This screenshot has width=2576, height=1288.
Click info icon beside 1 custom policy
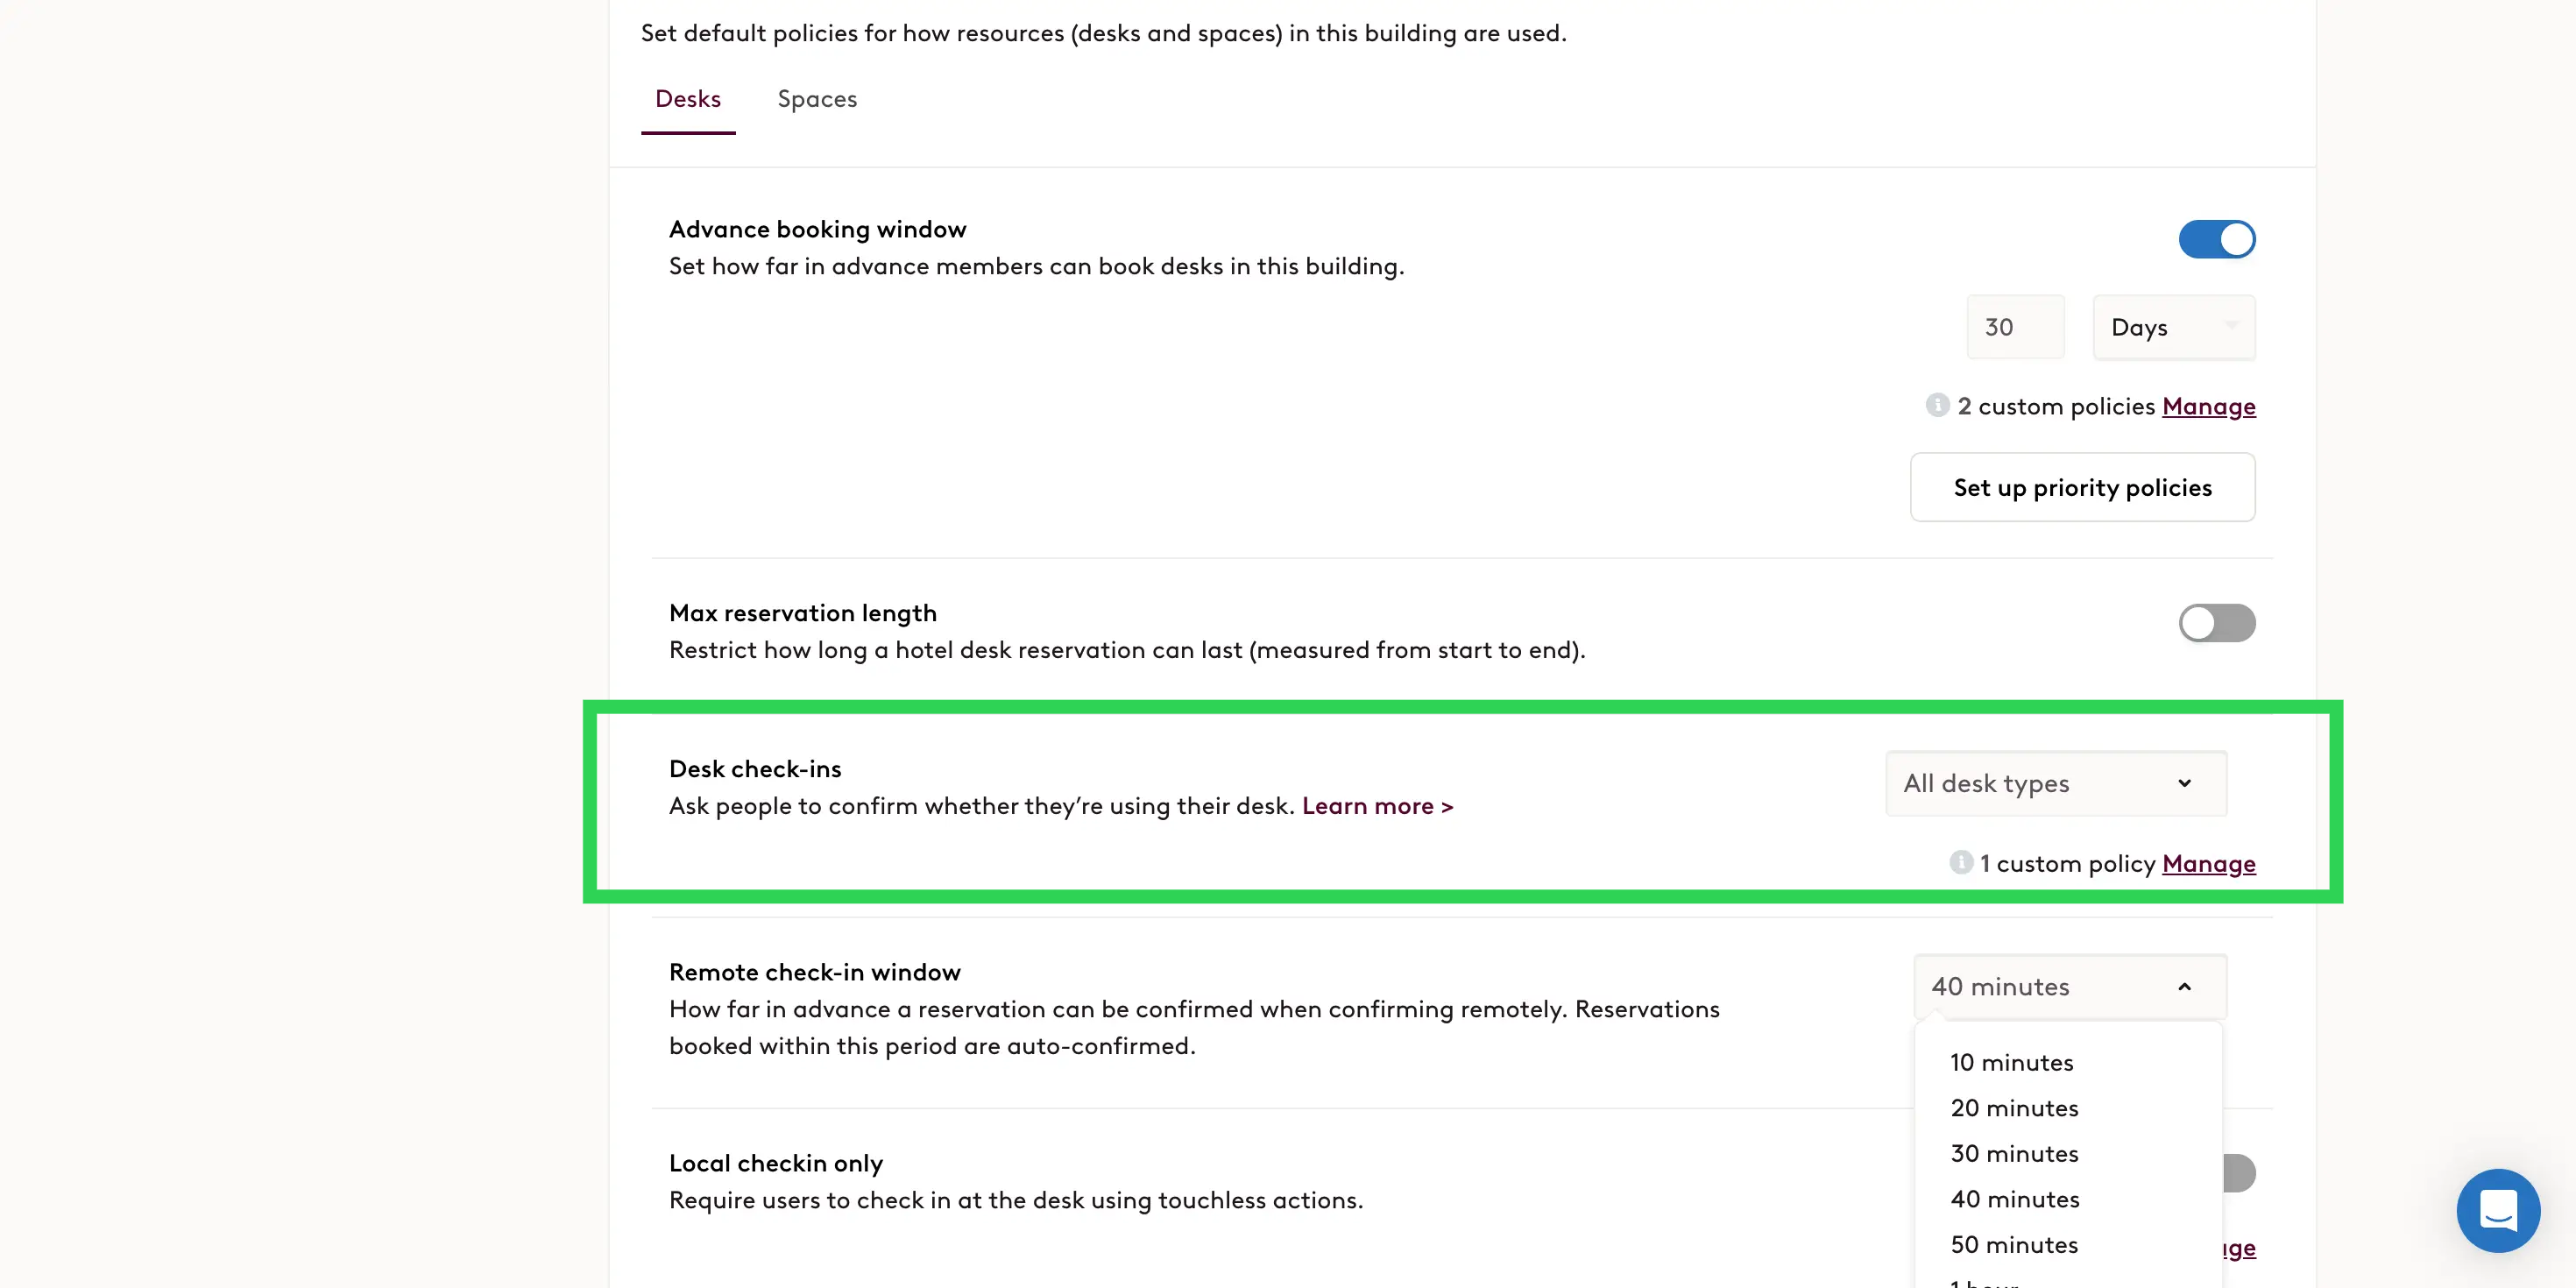(1960, 862)
